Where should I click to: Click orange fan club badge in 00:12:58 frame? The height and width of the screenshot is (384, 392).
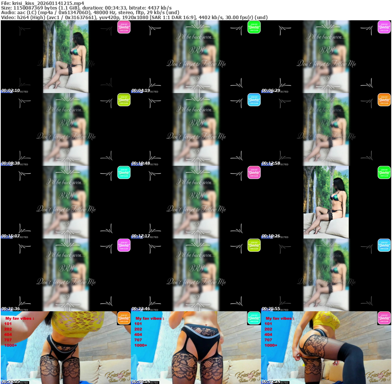[x=384, y=100]
